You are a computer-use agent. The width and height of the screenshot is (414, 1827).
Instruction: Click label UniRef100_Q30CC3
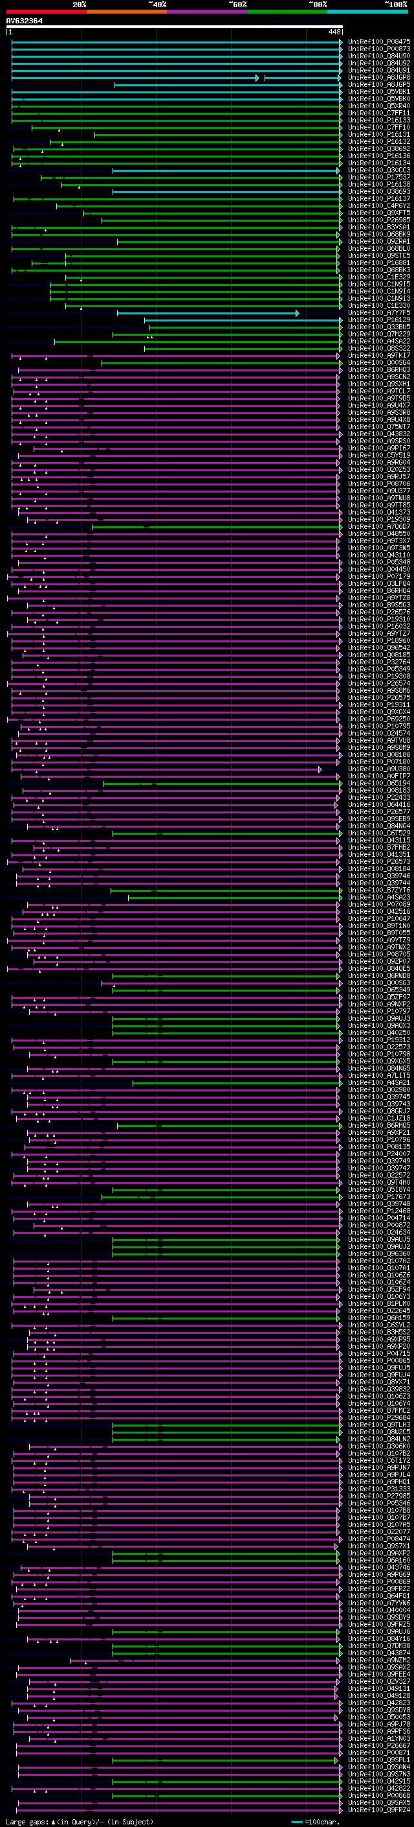click(x=378, y=170)
